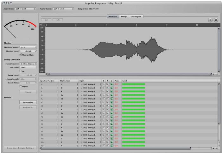
Task: Open the Sweep Length dropdown
Action: (x=28, y=79)
